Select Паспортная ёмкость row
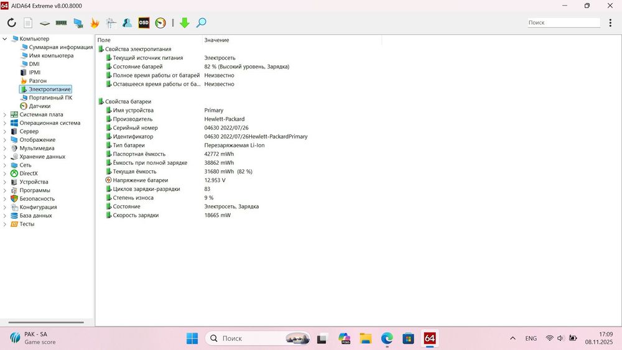The width and height of the screenshot is (622, 350). 139,154
